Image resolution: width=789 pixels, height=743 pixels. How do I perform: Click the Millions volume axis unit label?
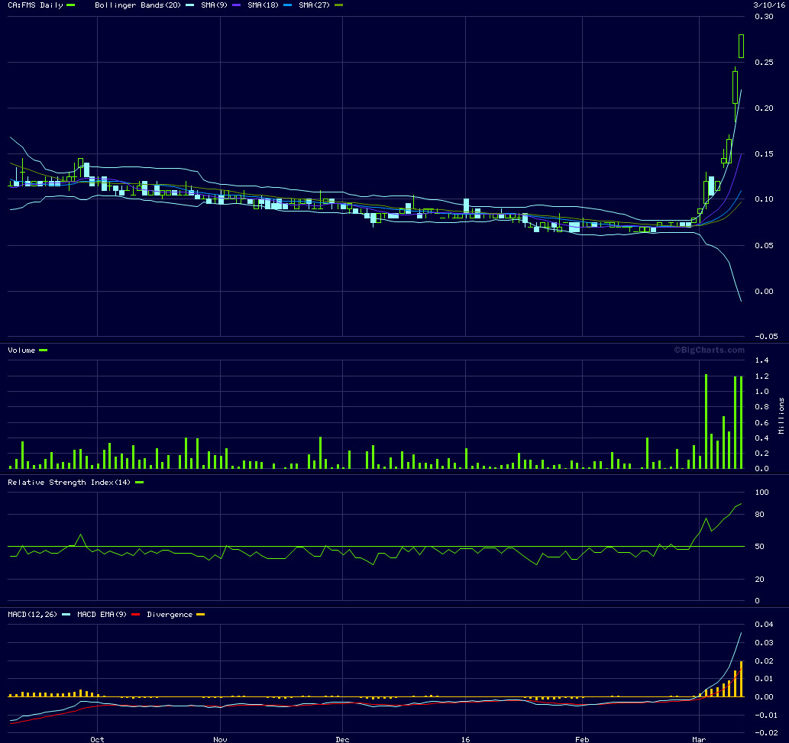click(781, 415)
